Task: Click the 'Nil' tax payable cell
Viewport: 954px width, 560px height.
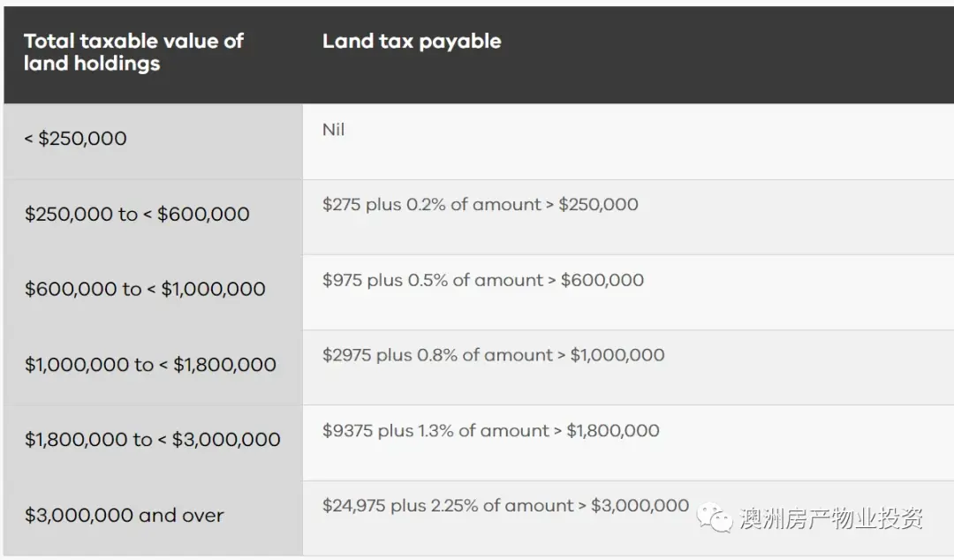Action: pos(333,130)
